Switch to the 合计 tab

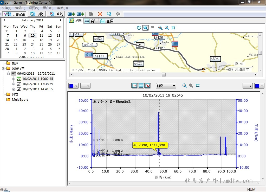[91, 21]
